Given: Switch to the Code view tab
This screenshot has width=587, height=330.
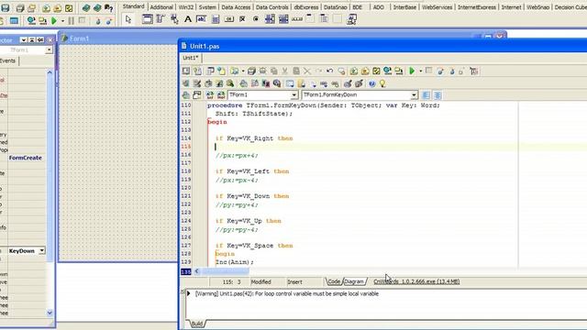Looking at the screenshot, I should (334, 281).
